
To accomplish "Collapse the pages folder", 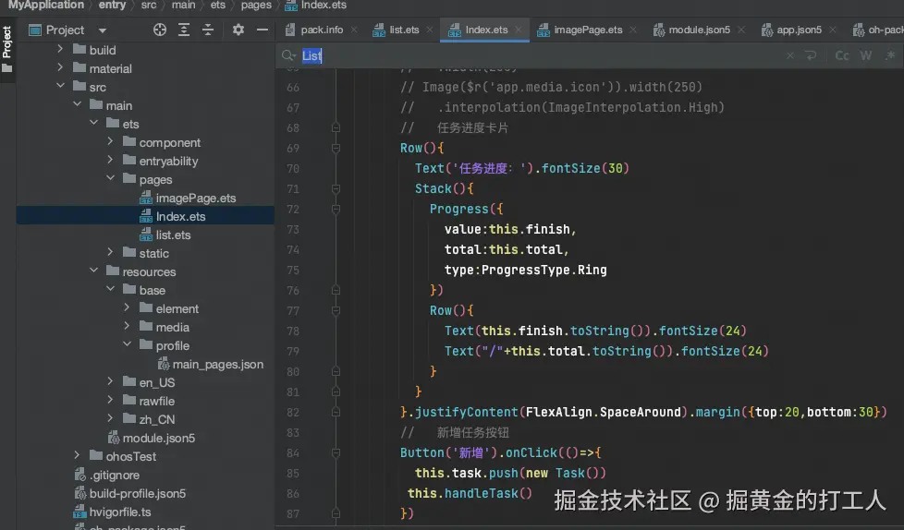I will tap(110, 178).
